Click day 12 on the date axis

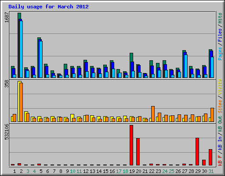tap(86, 171)
